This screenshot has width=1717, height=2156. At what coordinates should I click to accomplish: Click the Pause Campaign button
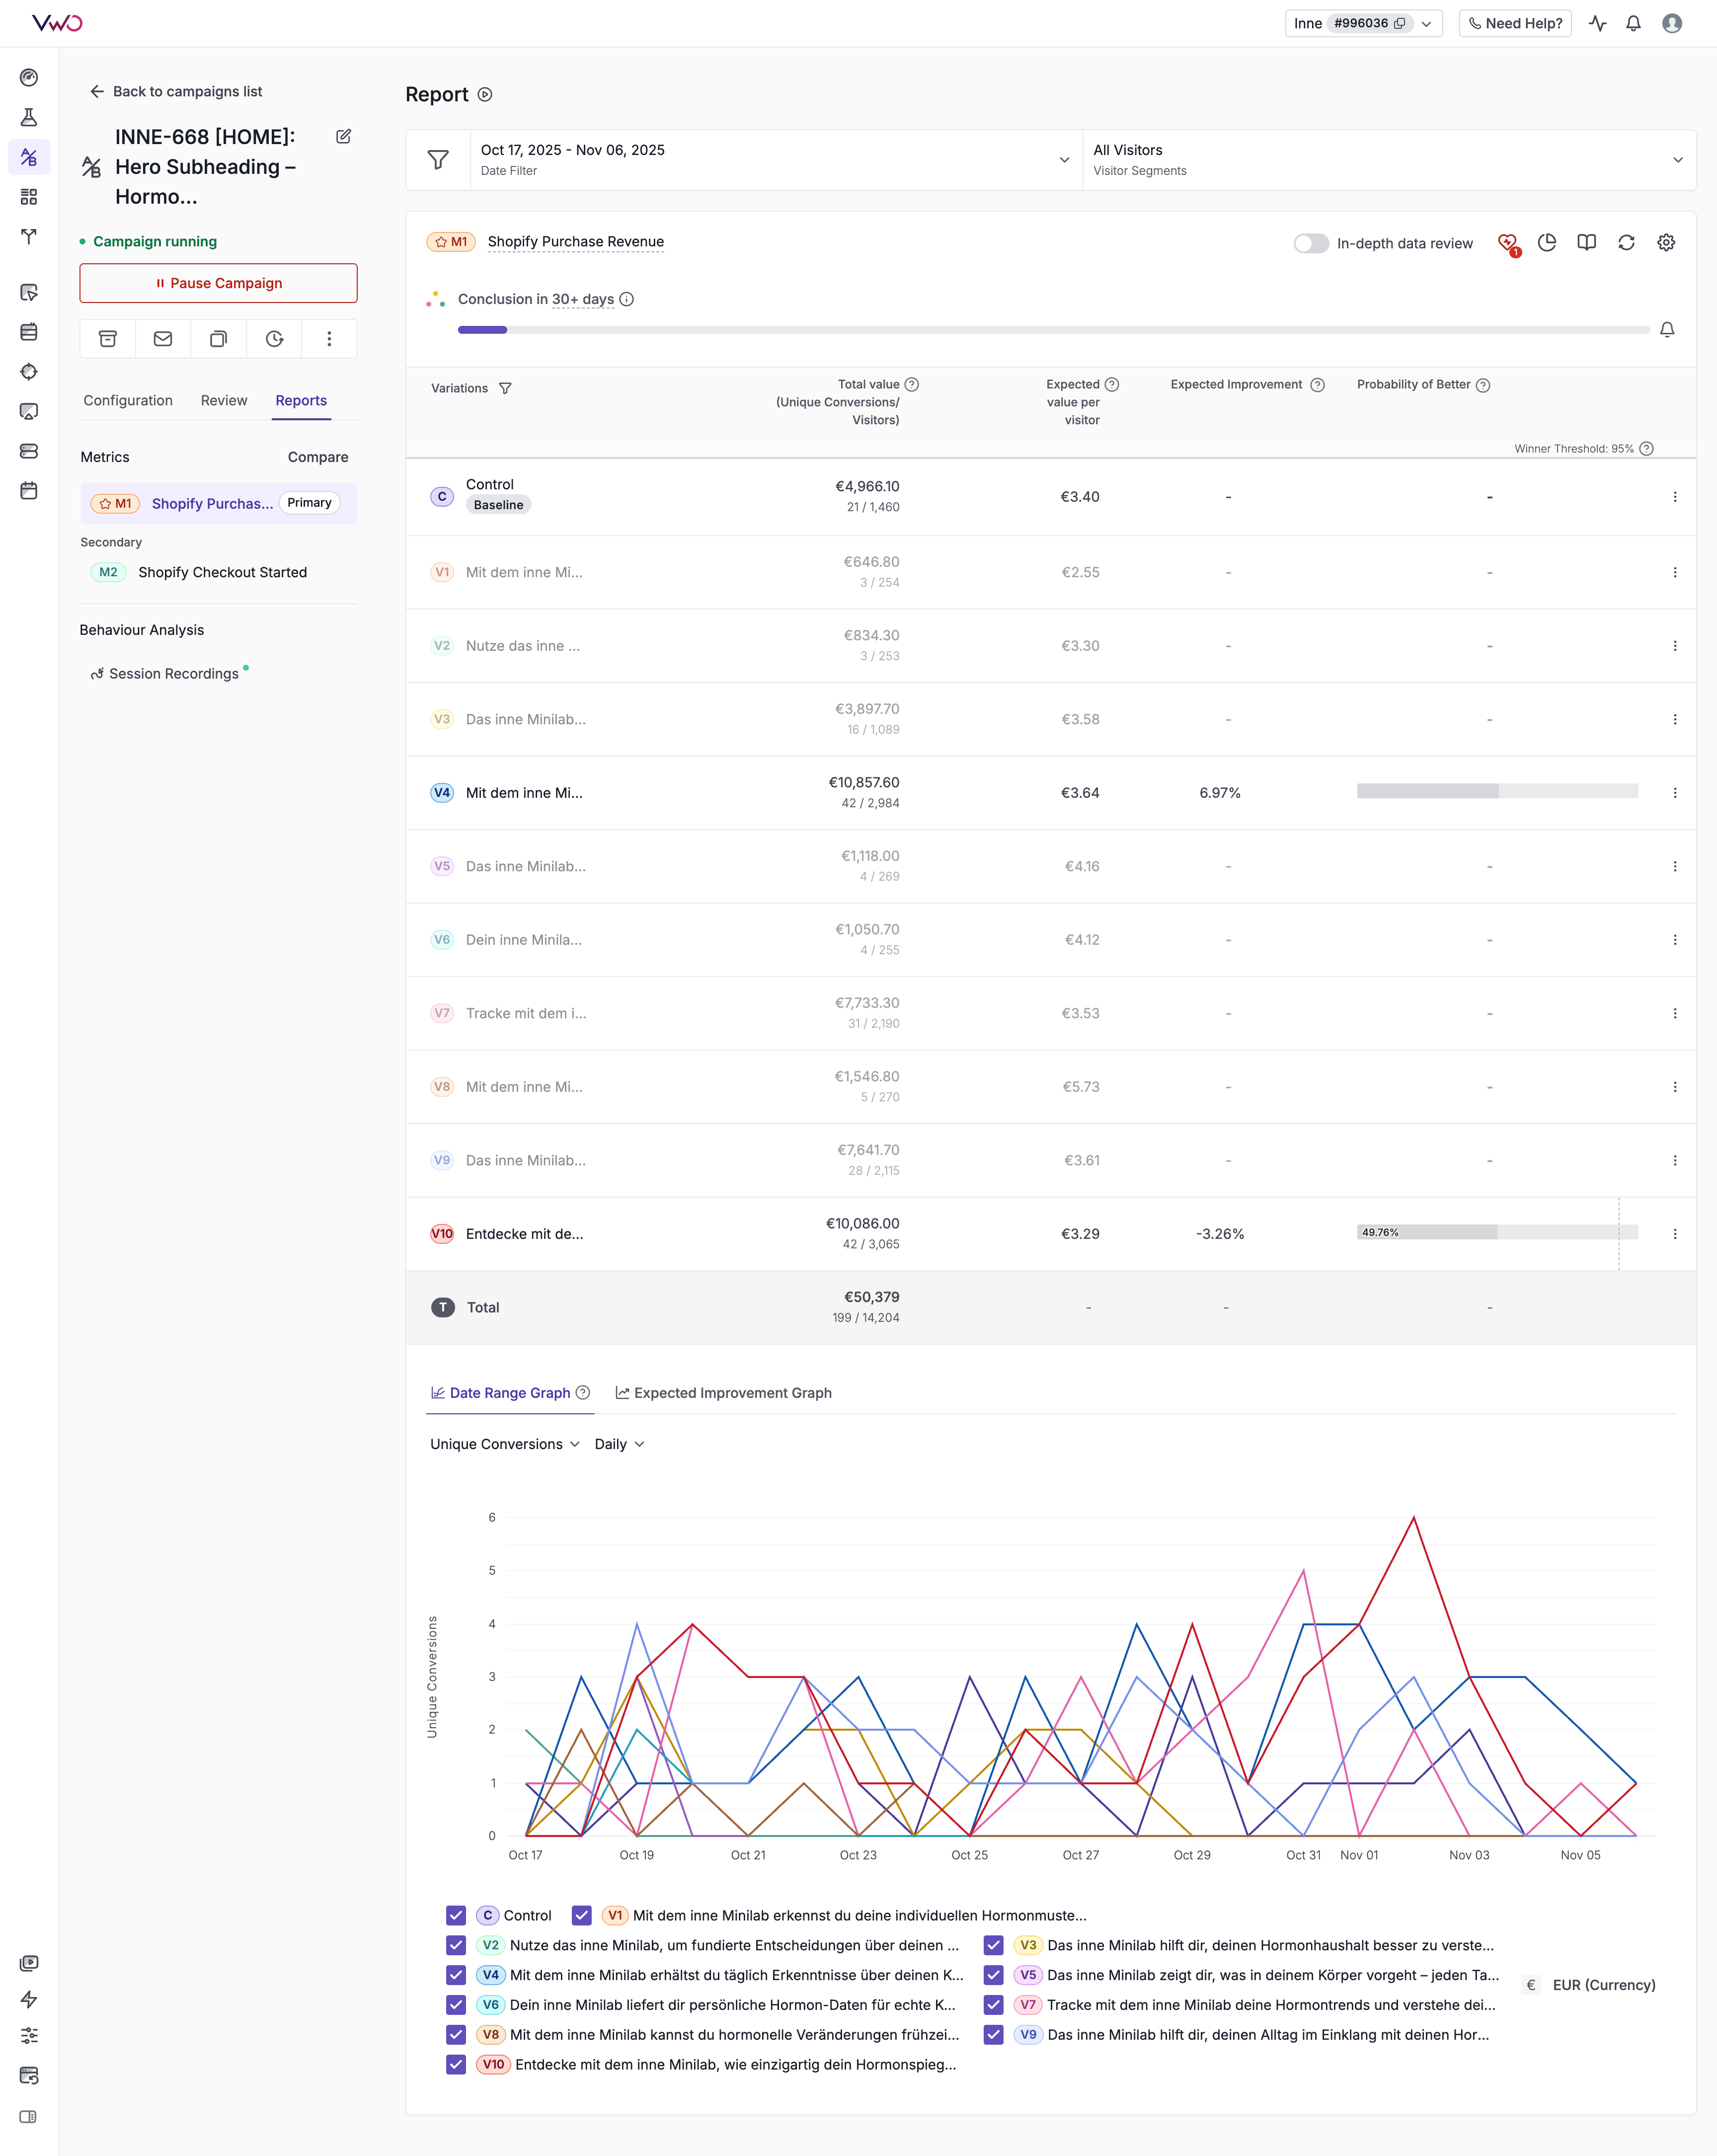(218, 283)
